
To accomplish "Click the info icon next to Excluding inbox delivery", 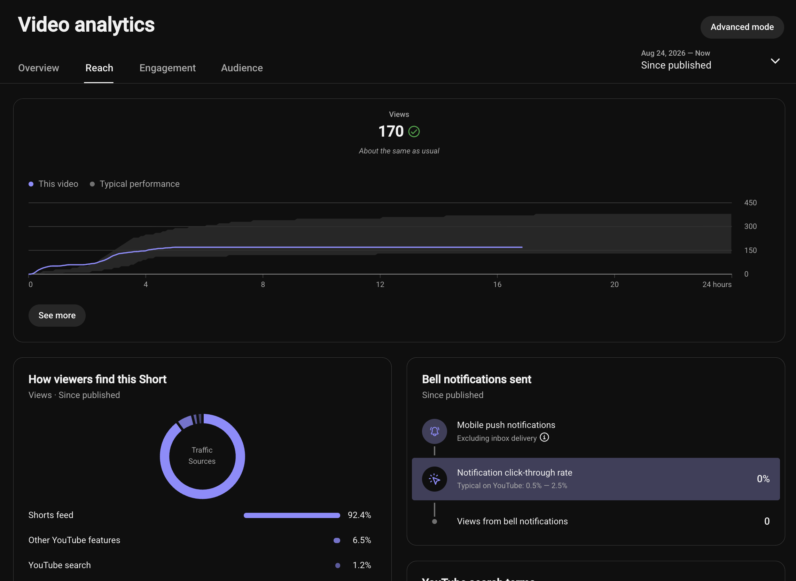I will pyautogui.click(x=544, y=437).
